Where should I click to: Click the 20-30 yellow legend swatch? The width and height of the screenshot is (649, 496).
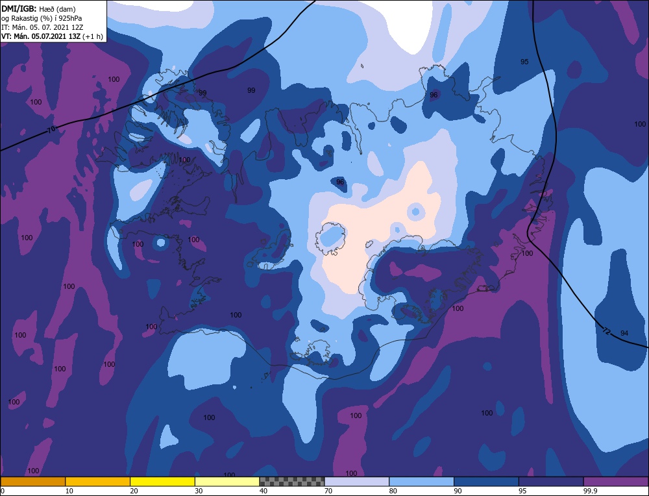coord(162,481)
